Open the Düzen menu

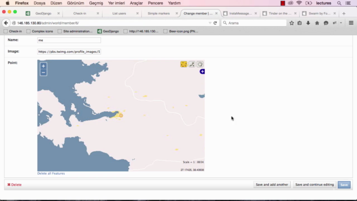[56, 3]
